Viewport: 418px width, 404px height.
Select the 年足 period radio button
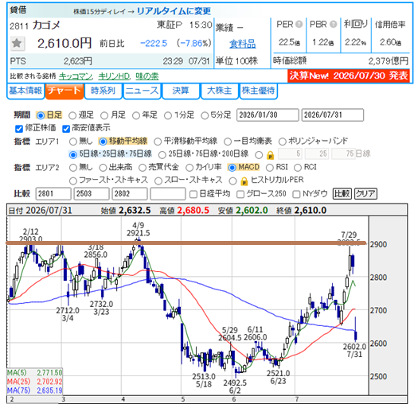136,115
